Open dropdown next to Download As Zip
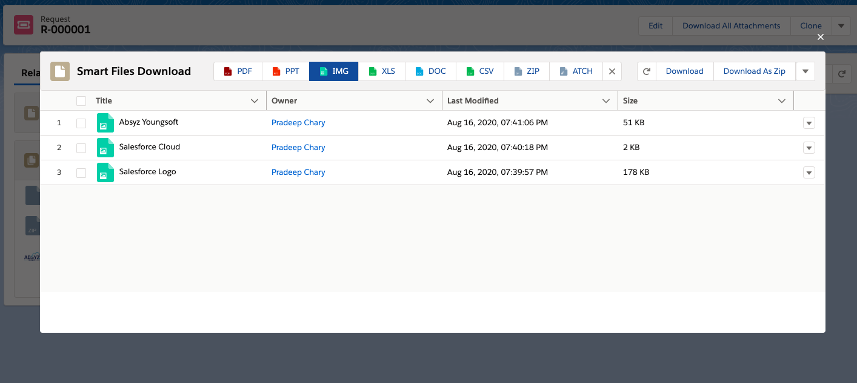The height and width of the screenshot is (383, 857). click(805, 71)
